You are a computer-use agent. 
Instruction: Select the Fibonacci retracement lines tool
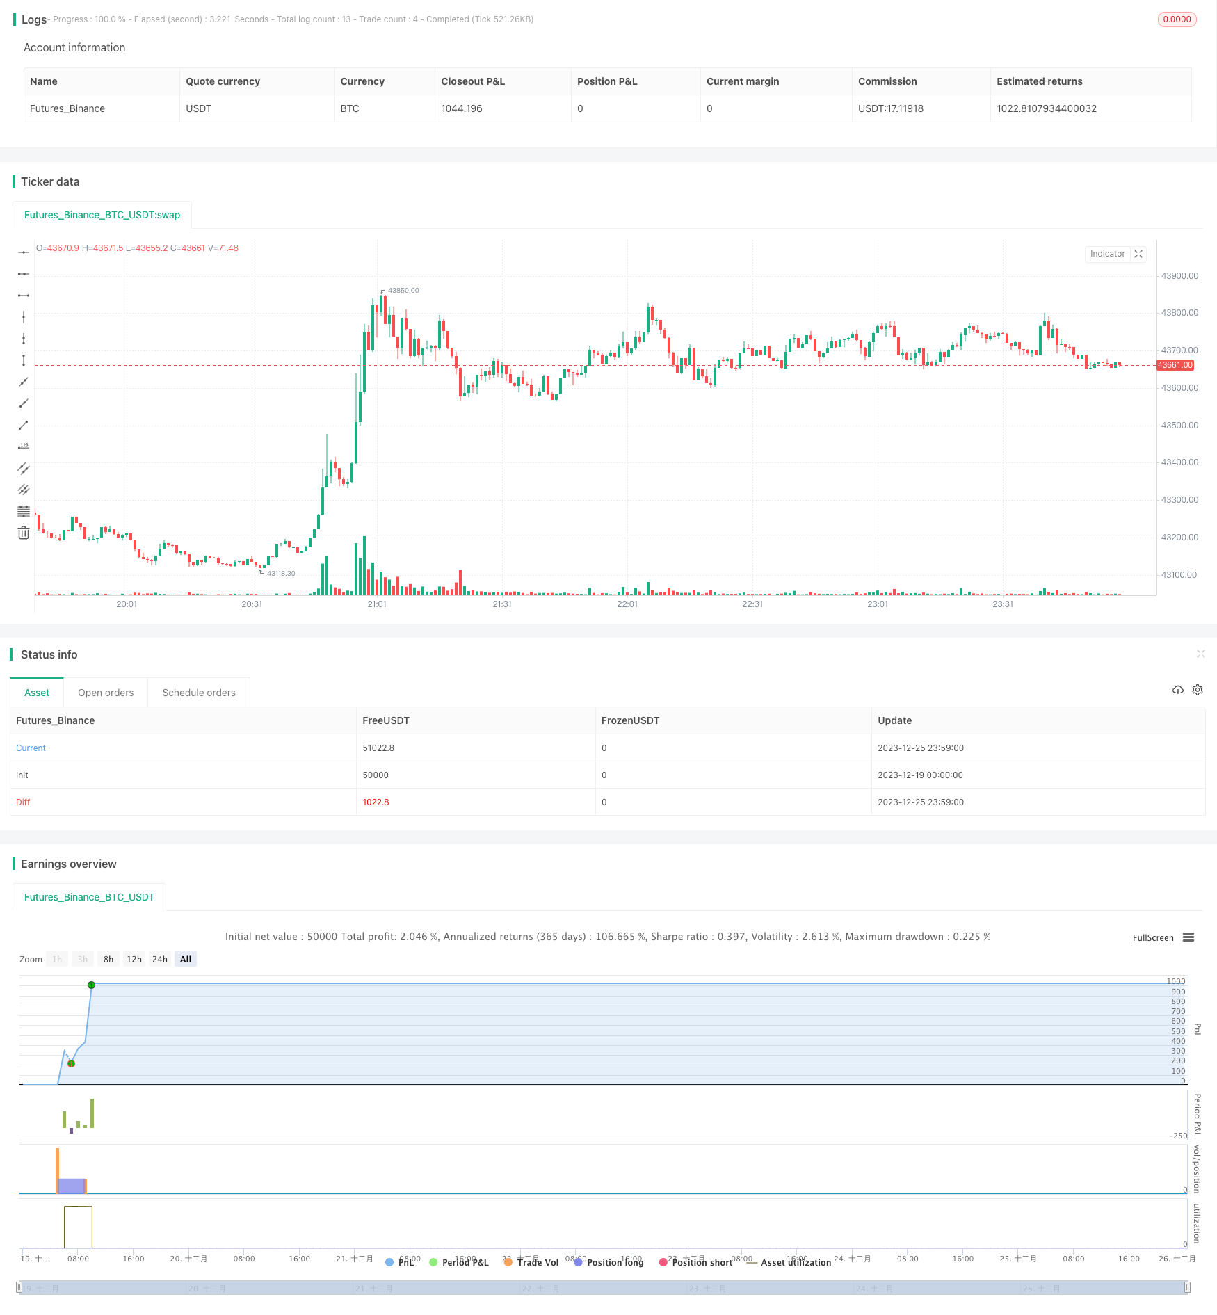click(24, 511)
